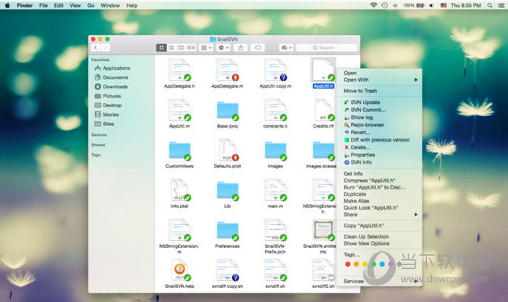
Task: Apply the orange tag color
Action: [357, 264]
